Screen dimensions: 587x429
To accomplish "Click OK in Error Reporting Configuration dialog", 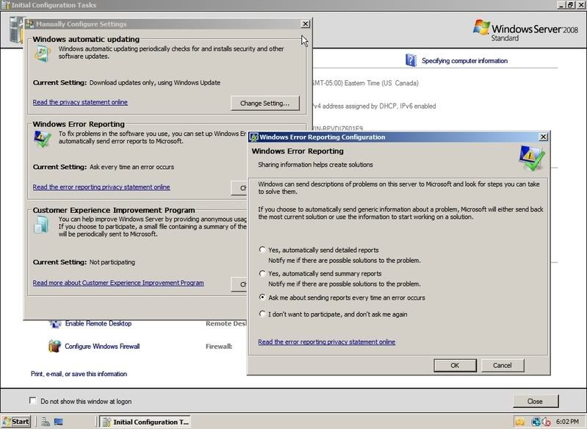I will (455, 365).
